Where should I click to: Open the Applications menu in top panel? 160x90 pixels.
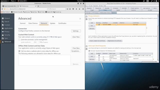pos(4,1)
